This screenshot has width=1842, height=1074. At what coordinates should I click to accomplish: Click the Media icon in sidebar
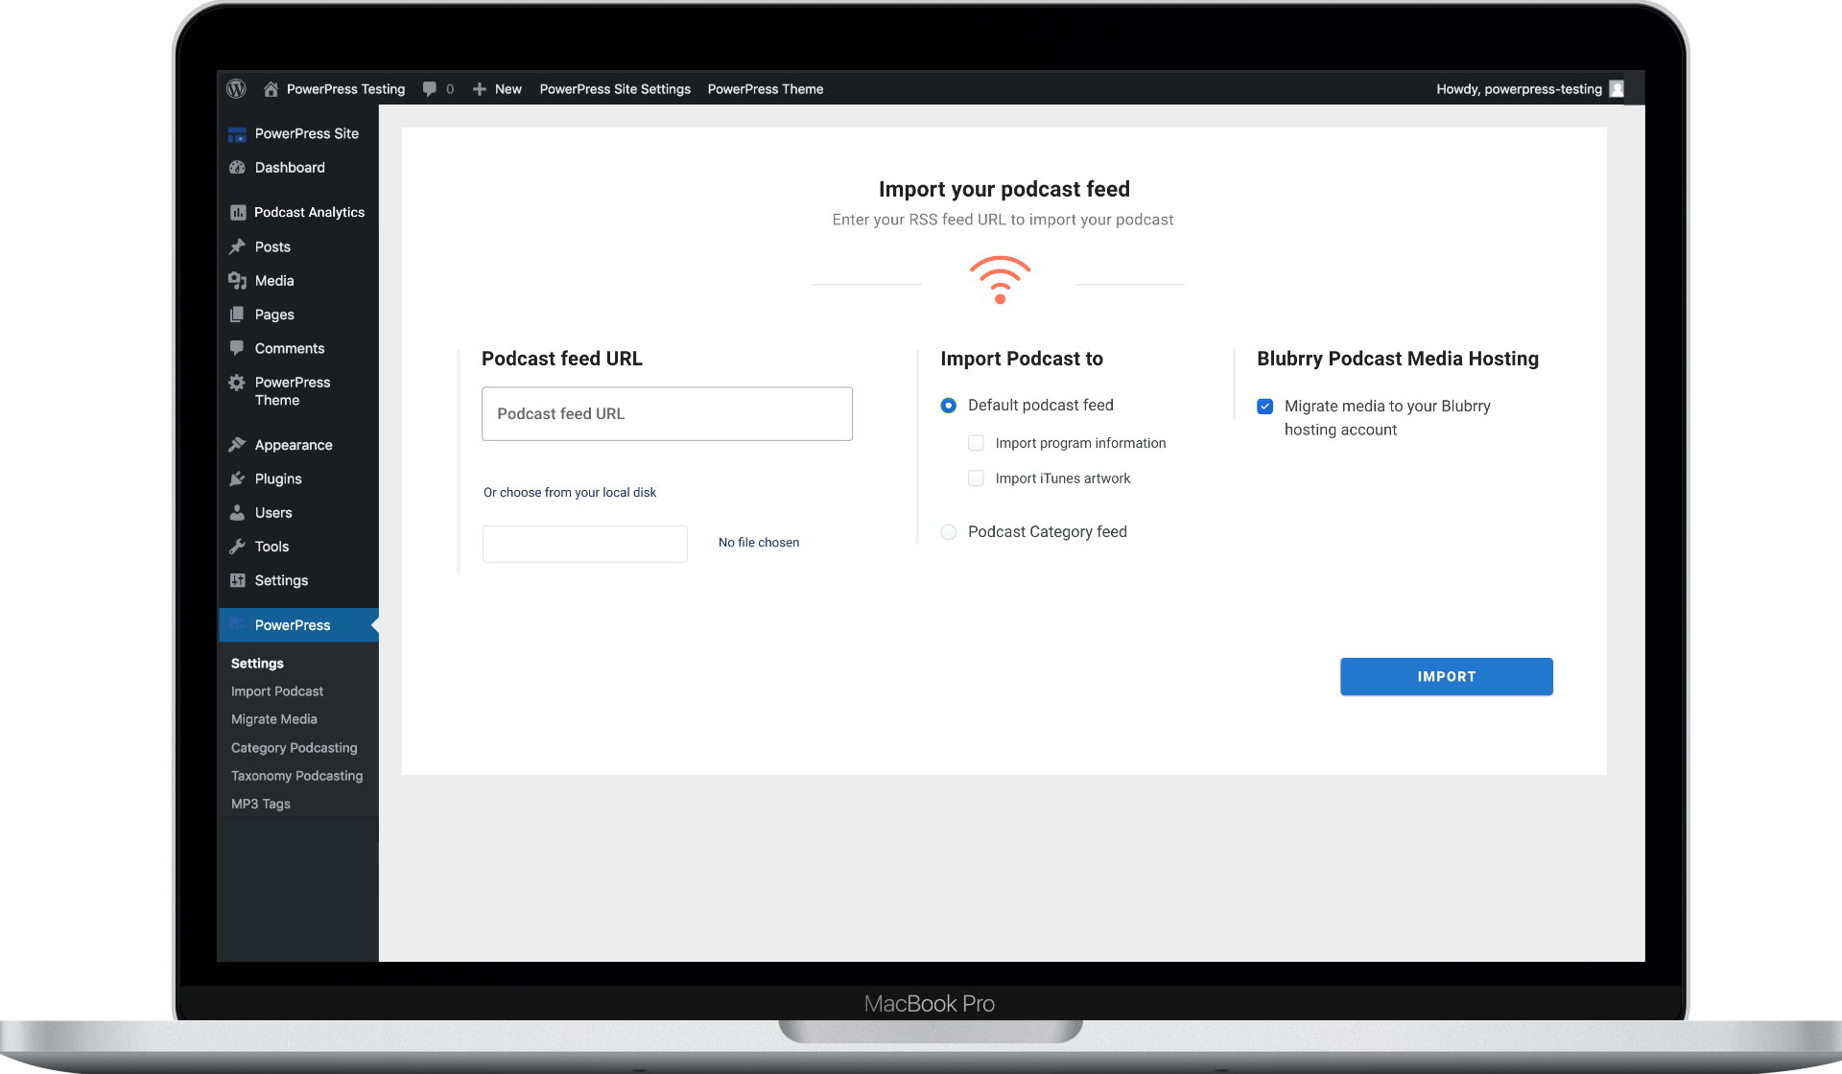237,280
